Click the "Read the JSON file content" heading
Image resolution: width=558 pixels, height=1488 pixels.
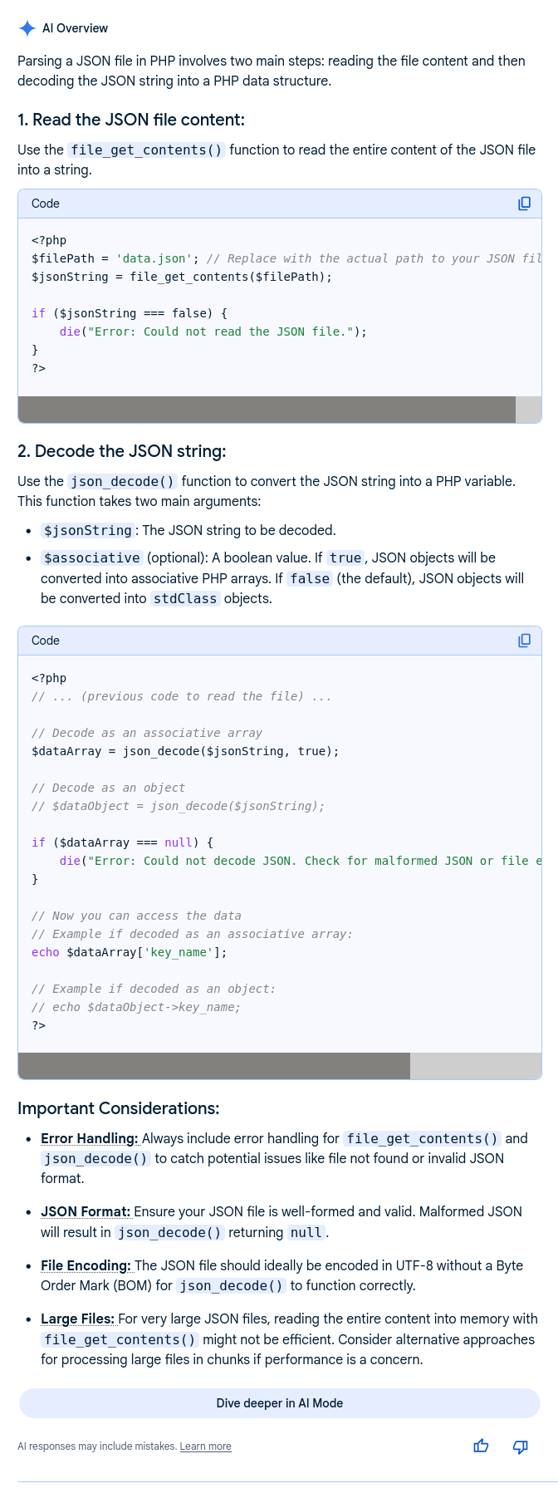[131, 120]
